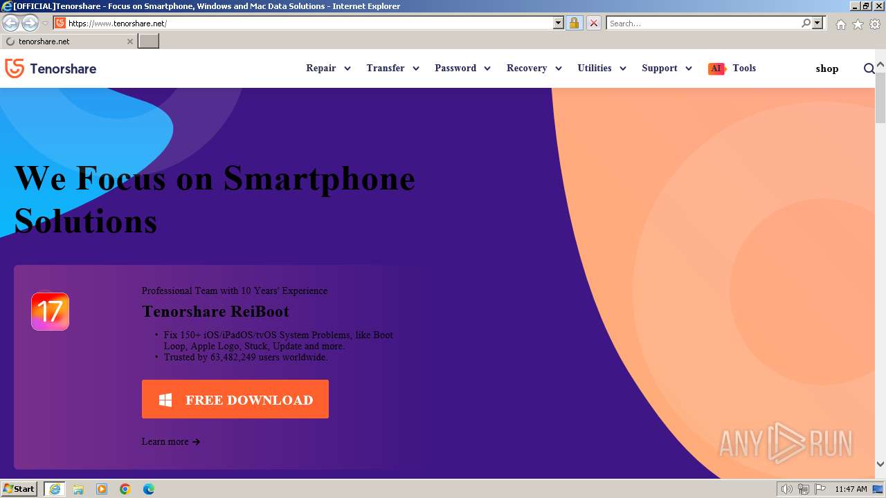Open the Password navigation menu
Viewport: 886px width, 498px height.
tap(455, 68)
